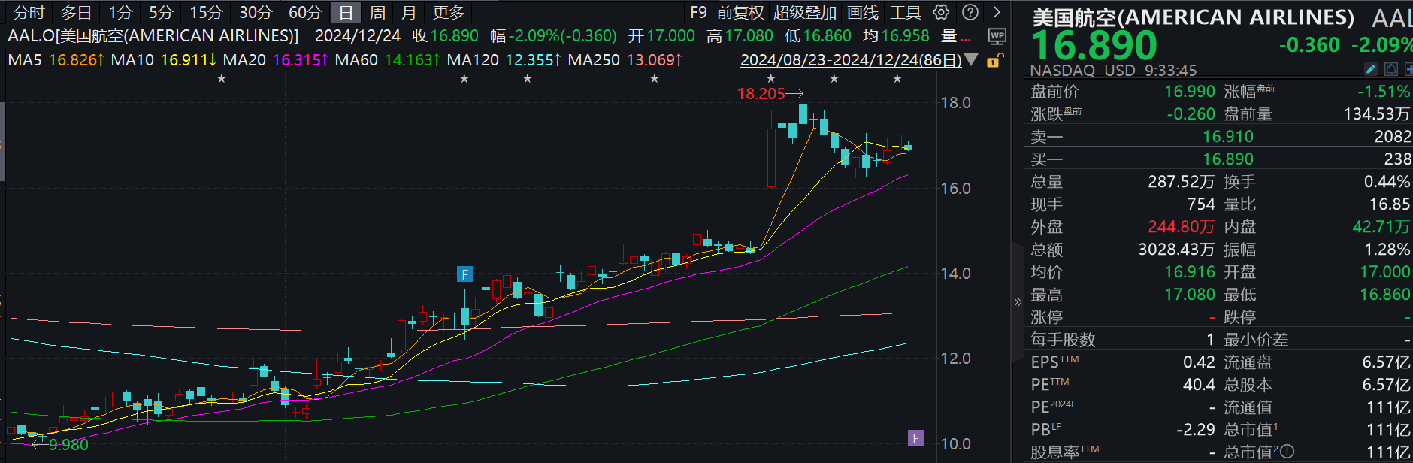Image resolution: width=1413 pixels, height=463 pixels.
Task: Open 画线 drawing tools
Action: 863,13
